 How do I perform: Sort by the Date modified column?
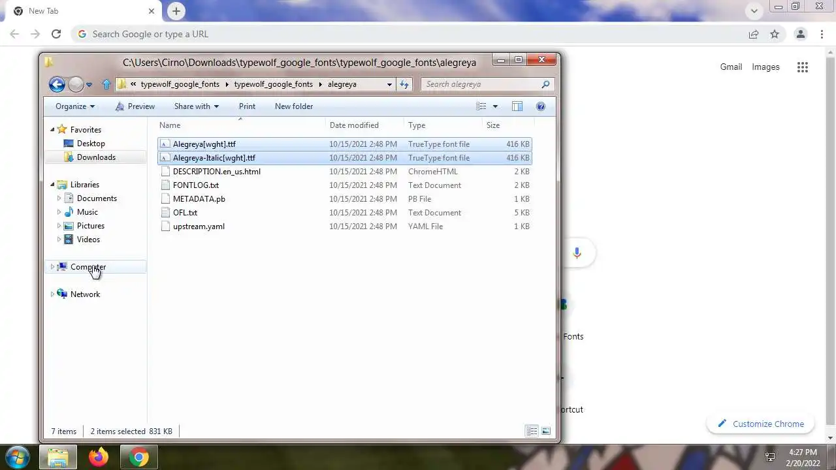tap(364, 125)
